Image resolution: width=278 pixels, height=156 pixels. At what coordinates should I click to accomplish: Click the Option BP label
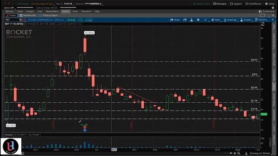[9, 8]
